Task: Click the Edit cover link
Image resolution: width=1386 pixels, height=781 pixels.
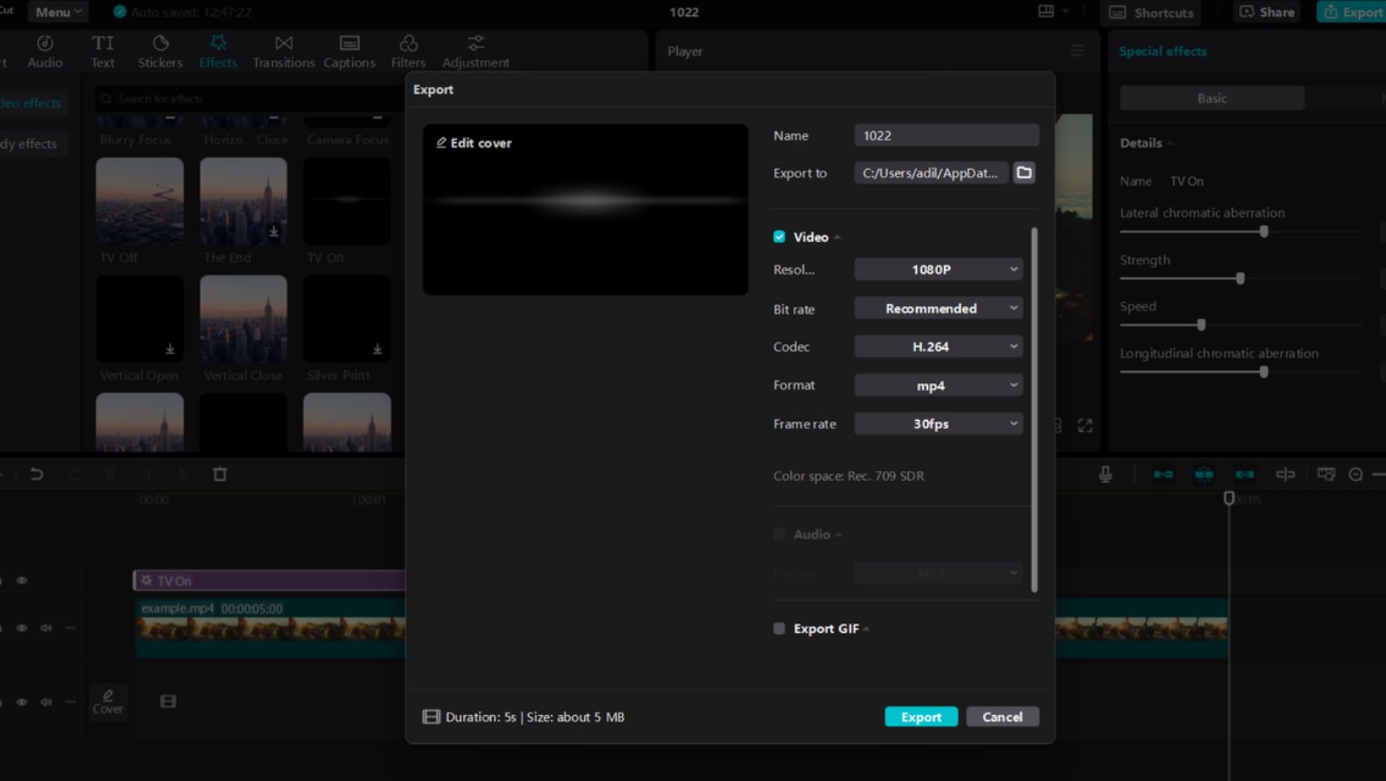Action: [473, 143]
